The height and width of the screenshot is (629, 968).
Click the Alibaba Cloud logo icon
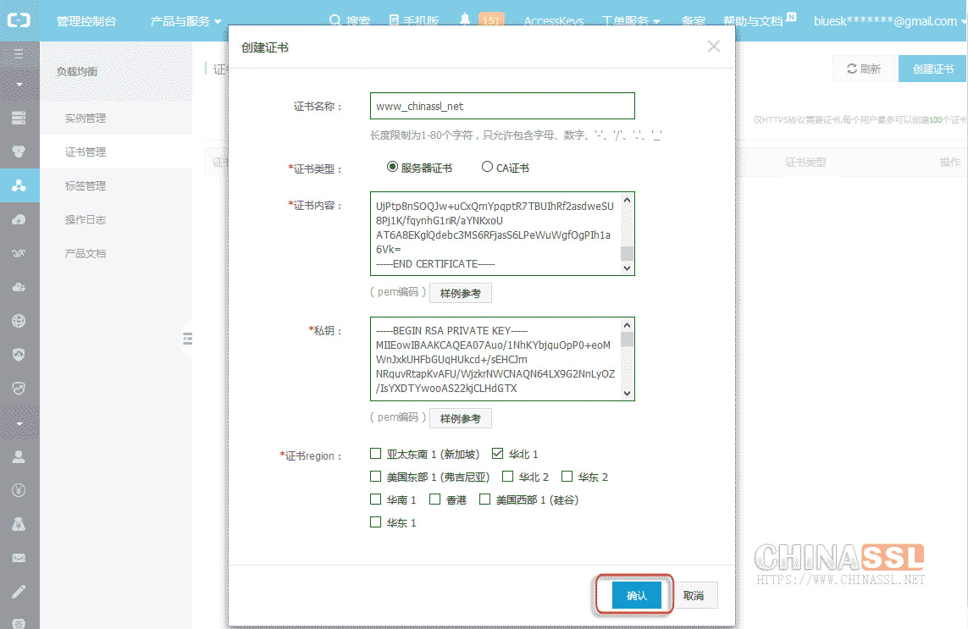(19, 21)
